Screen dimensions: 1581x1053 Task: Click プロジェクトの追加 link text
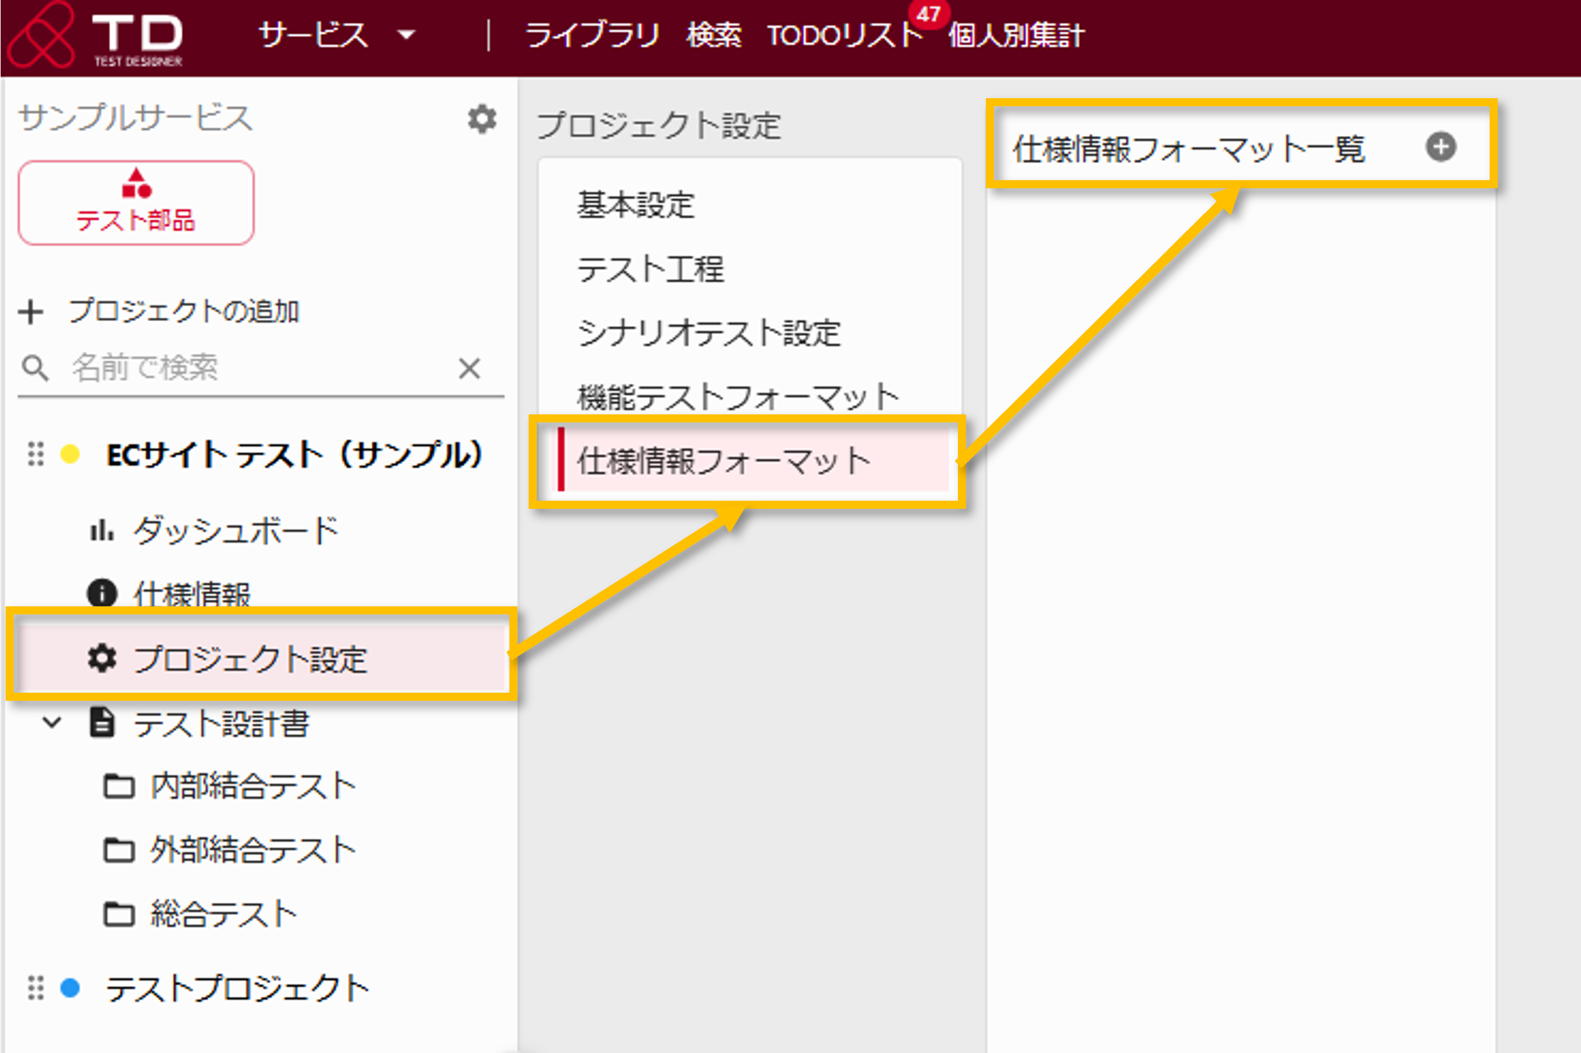pyautogui.click(x=183, y=312)
